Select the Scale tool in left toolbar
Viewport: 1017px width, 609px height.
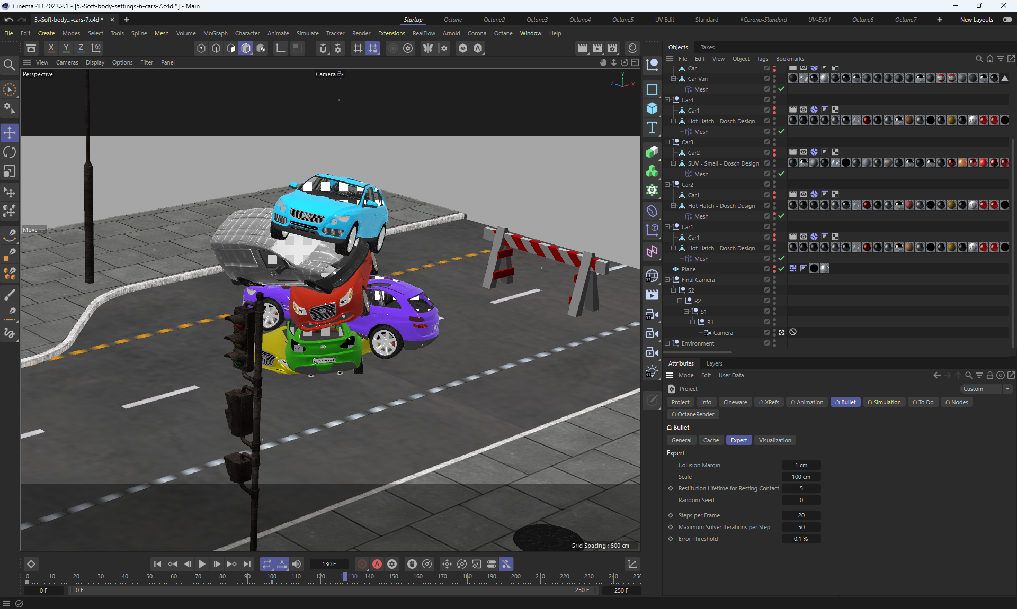(10, 171)
